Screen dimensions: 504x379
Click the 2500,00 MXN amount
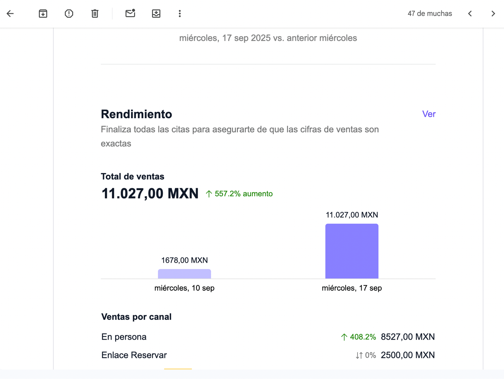[408, 355]
